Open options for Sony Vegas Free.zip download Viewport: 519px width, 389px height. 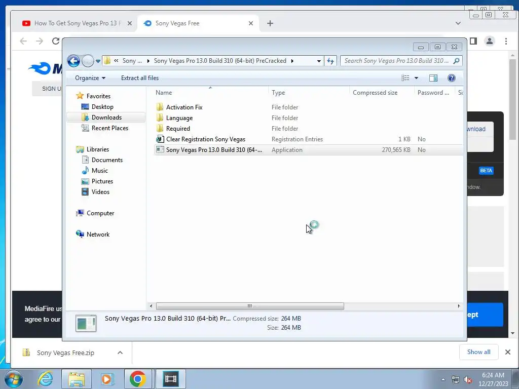click(120, 353)
